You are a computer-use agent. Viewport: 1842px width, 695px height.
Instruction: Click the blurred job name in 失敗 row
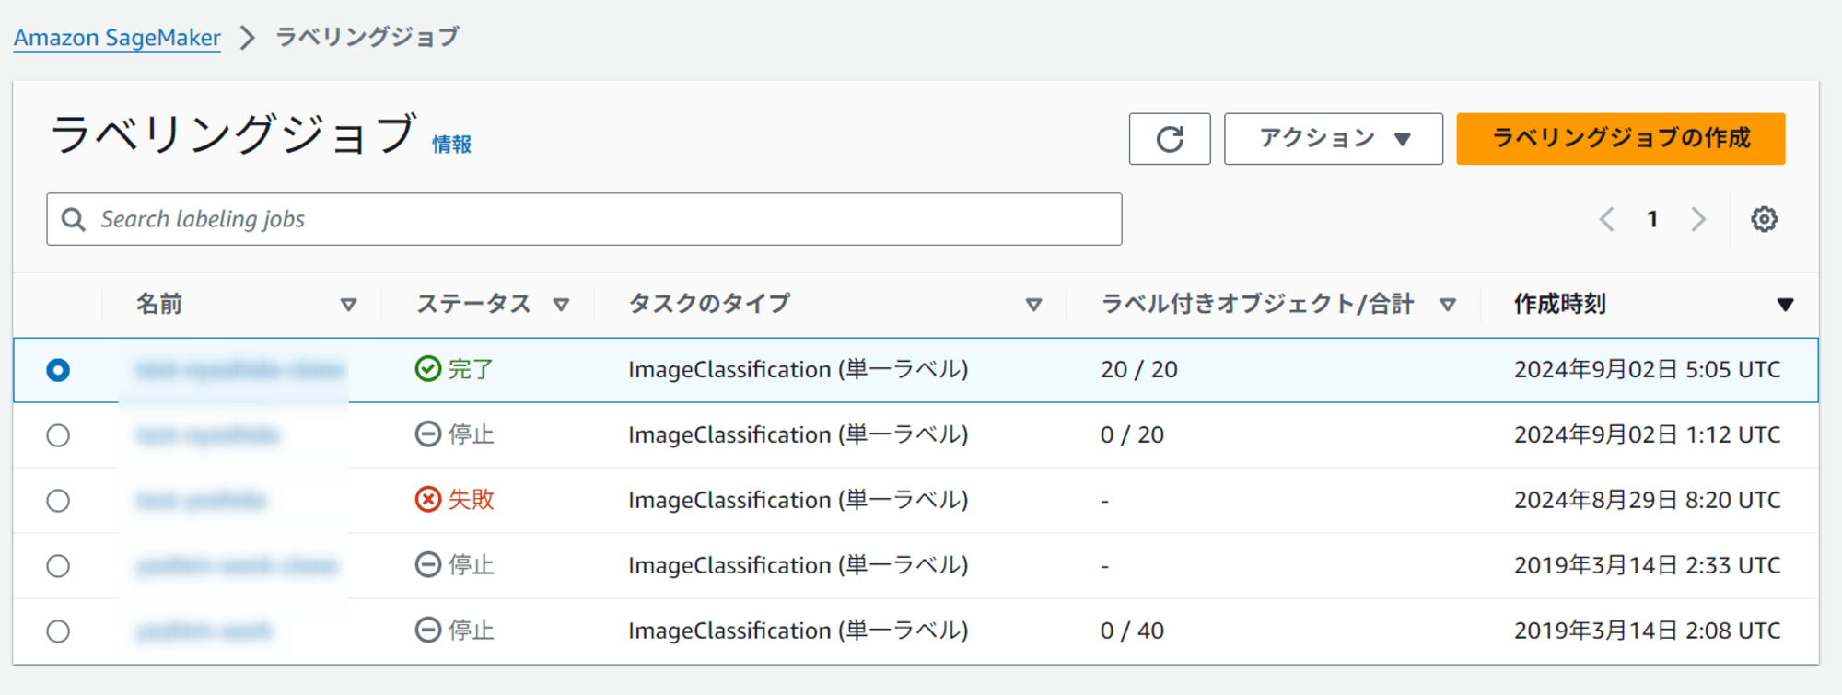tap(201, 501)
